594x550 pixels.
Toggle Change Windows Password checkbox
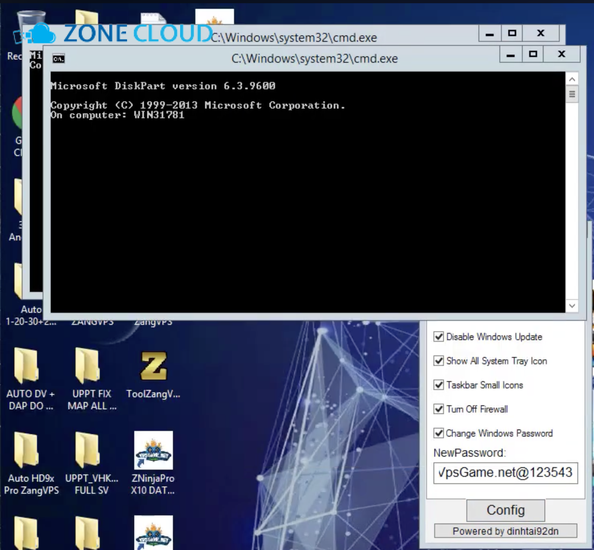coord(439,433)
